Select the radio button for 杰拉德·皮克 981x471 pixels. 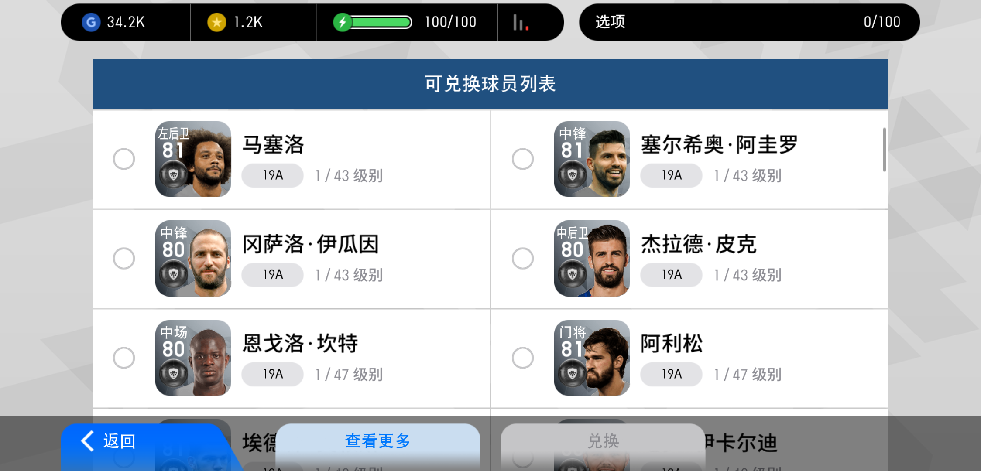523,258
